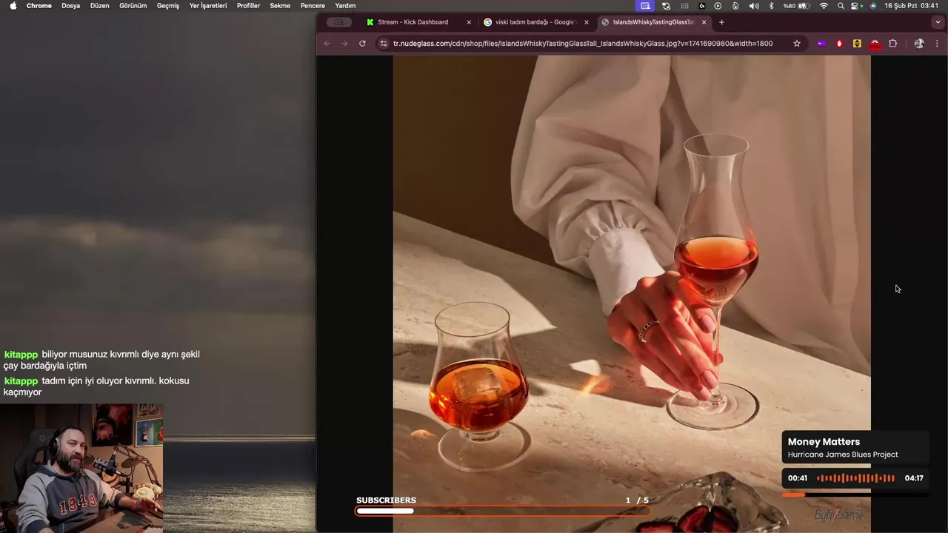This screenshot has height=533, width=948.
Task: Open the Sekme menu
Action: tap(280, 5)
